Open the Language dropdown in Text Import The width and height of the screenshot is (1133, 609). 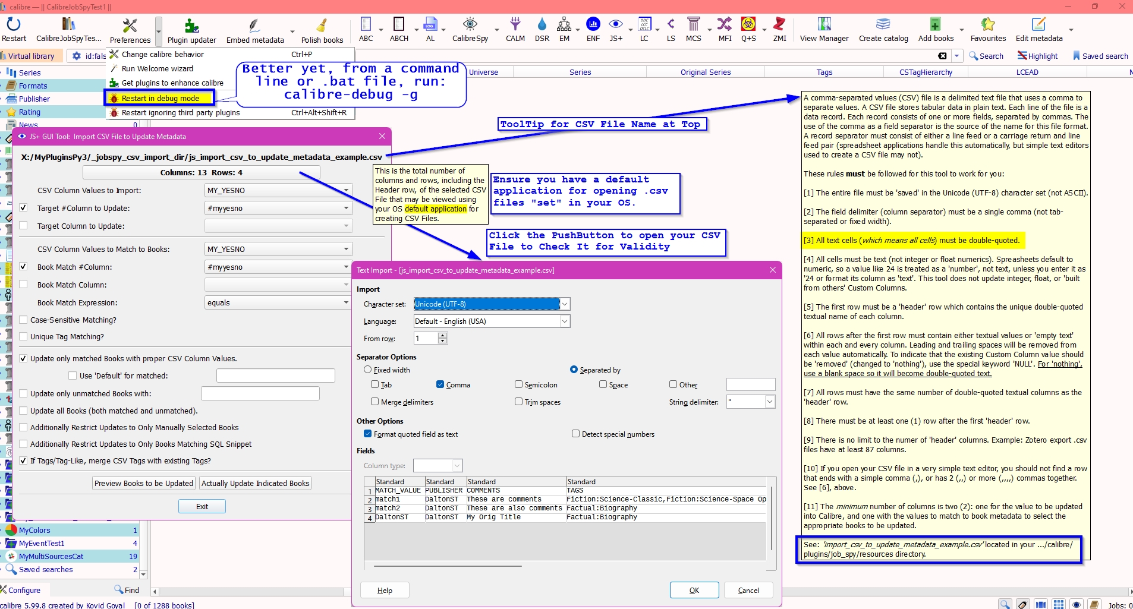pos(492,321)
